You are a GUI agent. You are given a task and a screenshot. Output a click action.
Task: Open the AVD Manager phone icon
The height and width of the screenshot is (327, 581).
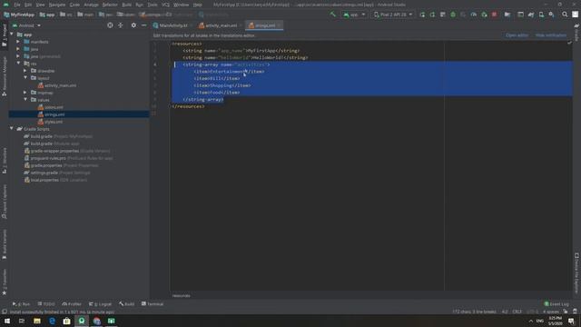pos(541,15)
